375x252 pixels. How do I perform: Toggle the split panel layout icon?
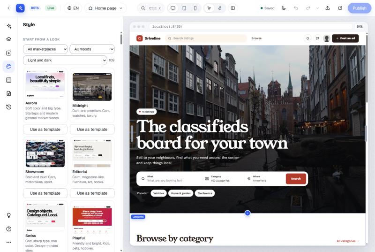coord(232,8)
